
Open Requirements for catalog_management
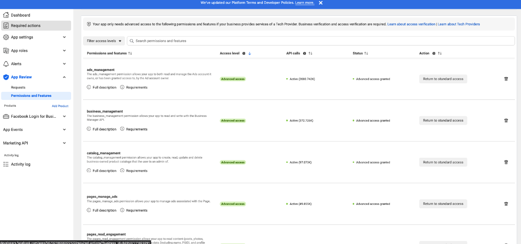click(134, 171)
